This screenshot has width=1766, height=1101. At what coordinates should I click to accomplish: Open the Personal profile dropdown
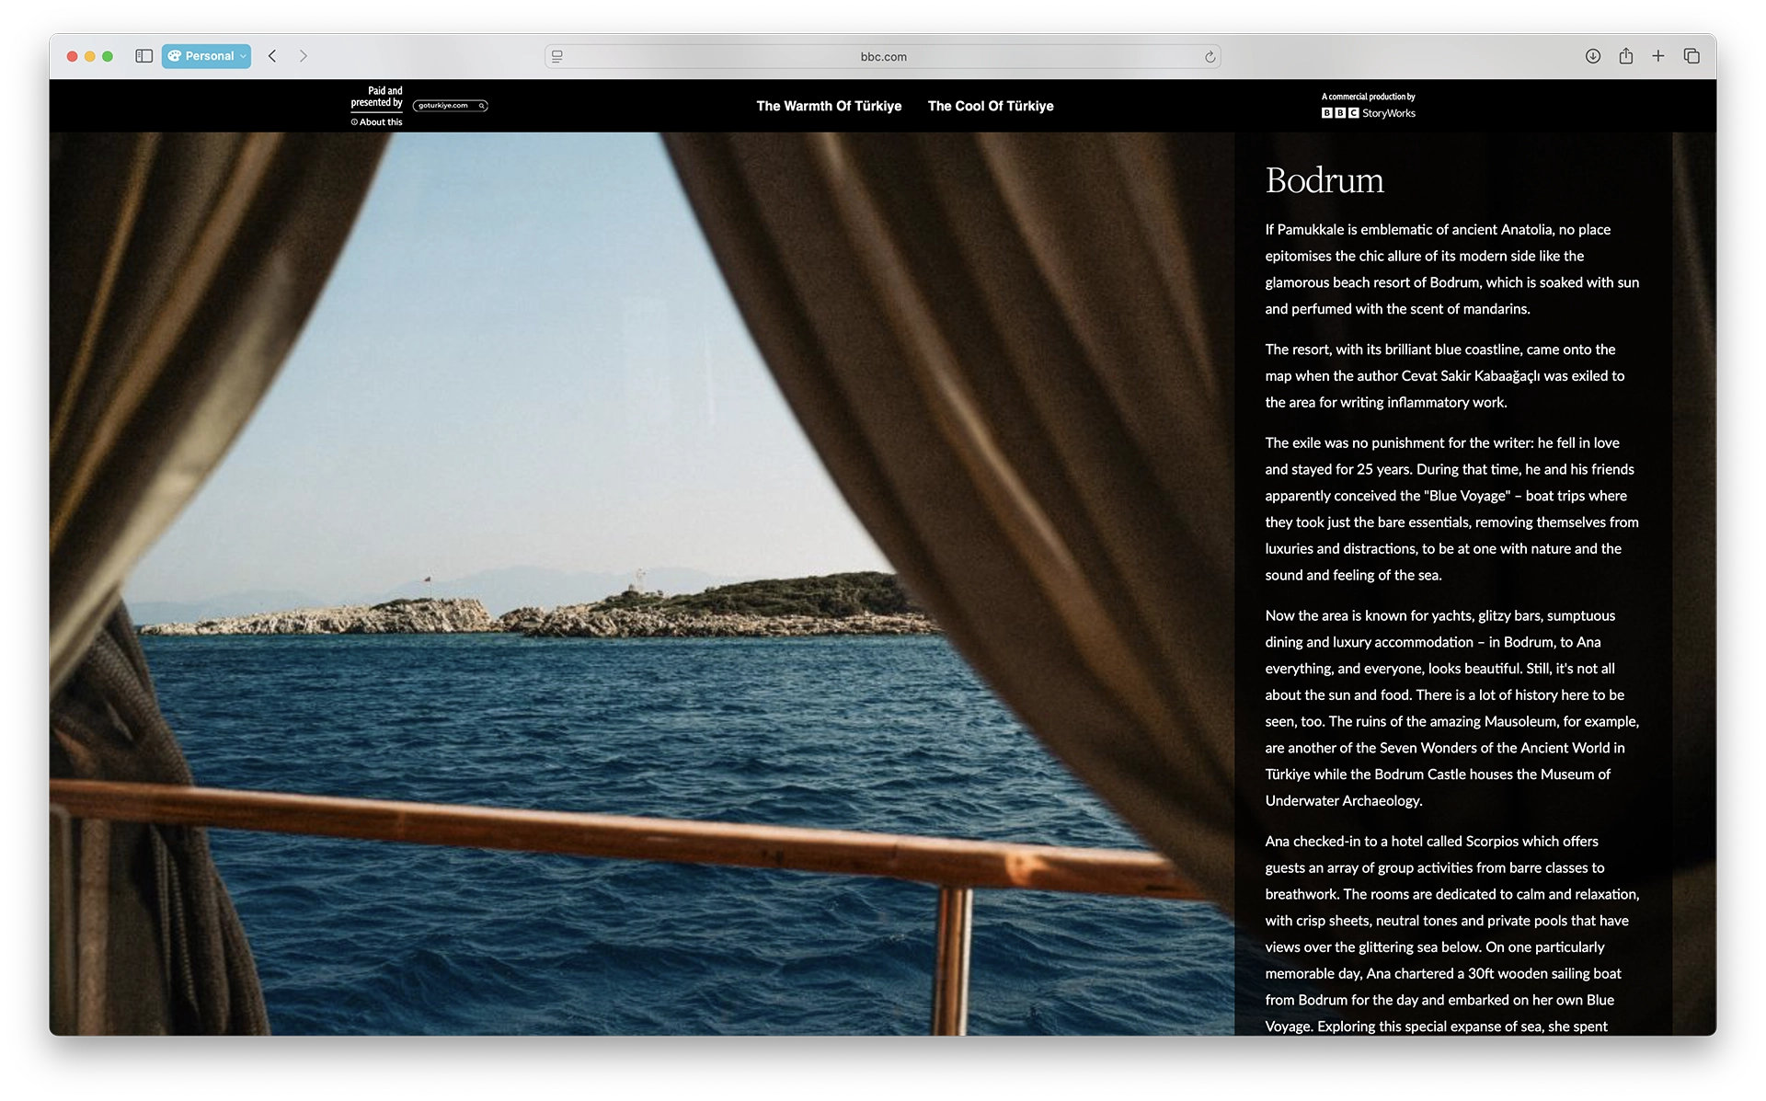206,56
